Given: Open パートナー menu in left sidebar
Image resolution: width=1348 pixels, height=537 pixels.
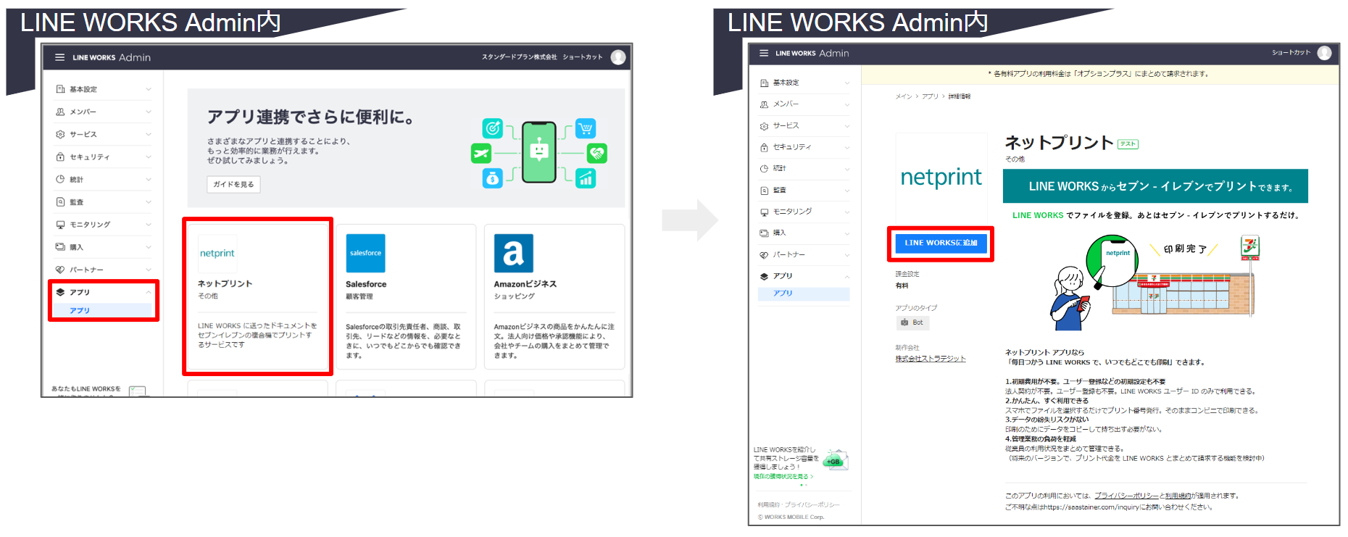Looking at the screenshot, I should point(104,270).
